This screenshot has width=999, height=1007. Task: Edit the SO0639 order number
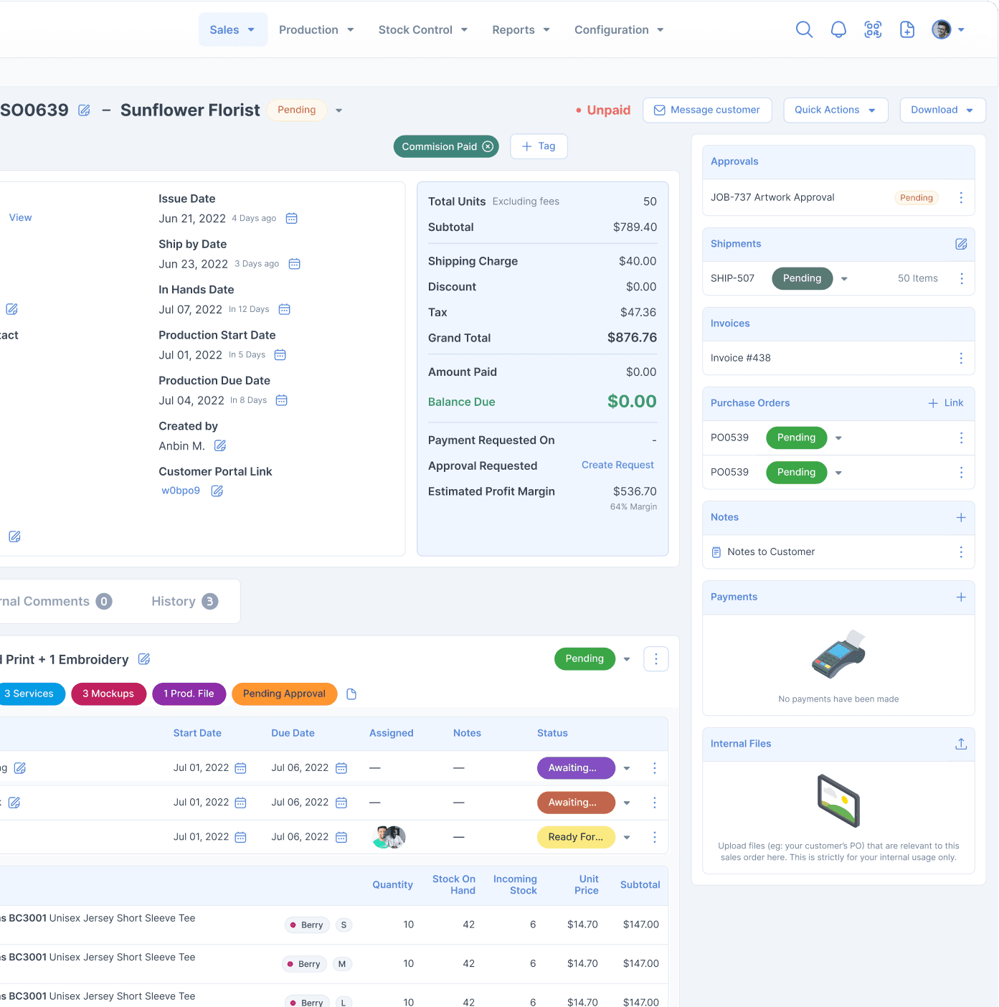click(x=84, y=110)
